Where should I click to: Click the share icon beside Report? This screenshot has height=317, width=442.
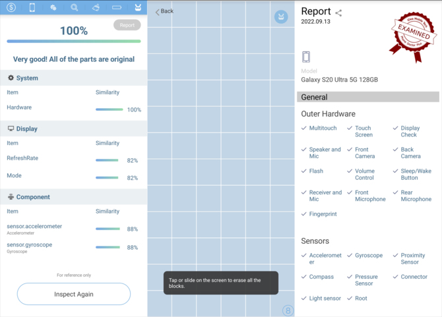click(338, 13)
